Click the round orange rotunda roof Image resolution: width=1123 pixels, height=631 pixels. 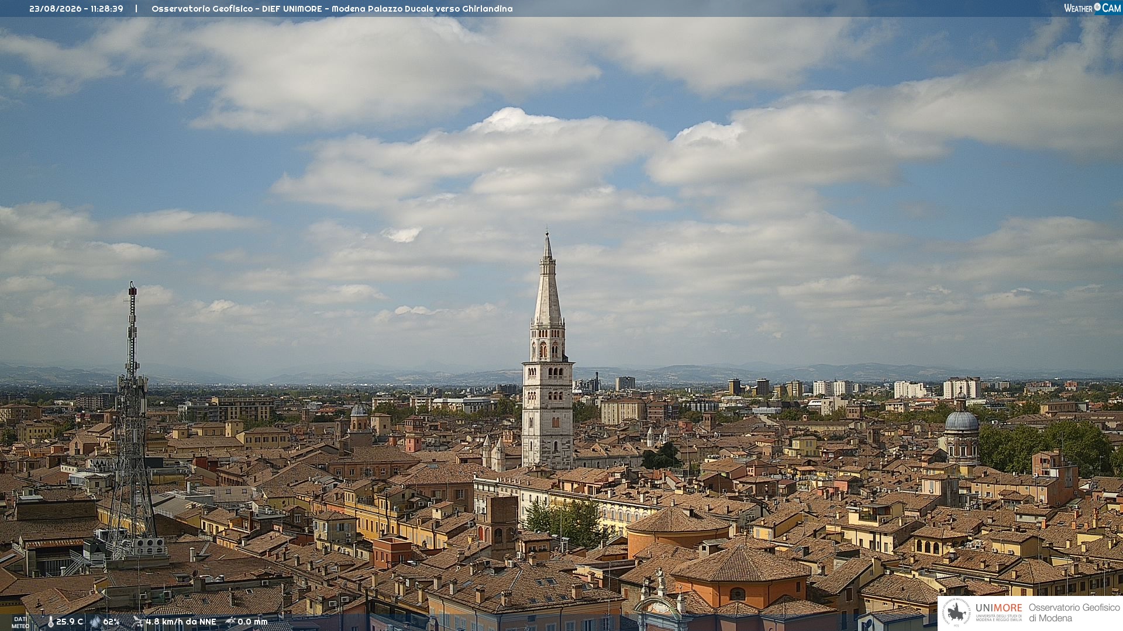point(678,520)
